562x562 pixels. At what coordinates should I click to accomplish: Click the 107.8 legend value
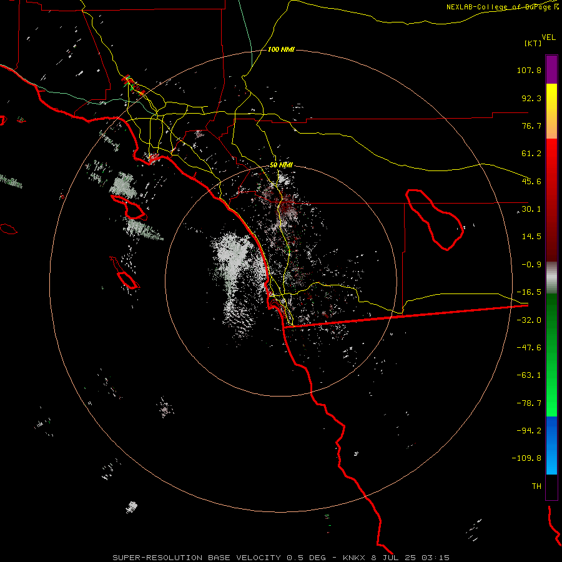529,70
